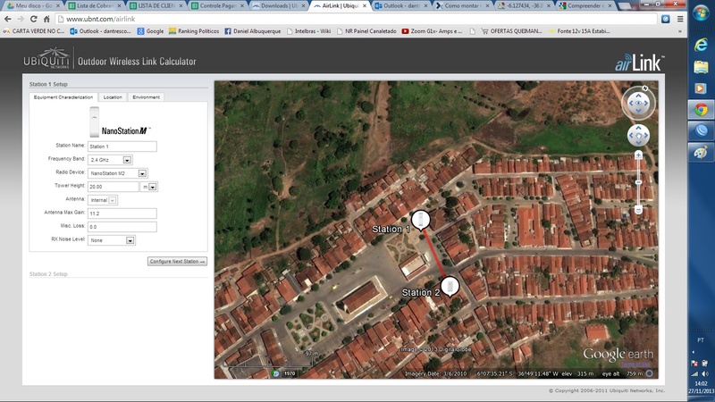Expand the Station 2 Setup section
The height and width of the screenshot is (402, 715).
48,274
